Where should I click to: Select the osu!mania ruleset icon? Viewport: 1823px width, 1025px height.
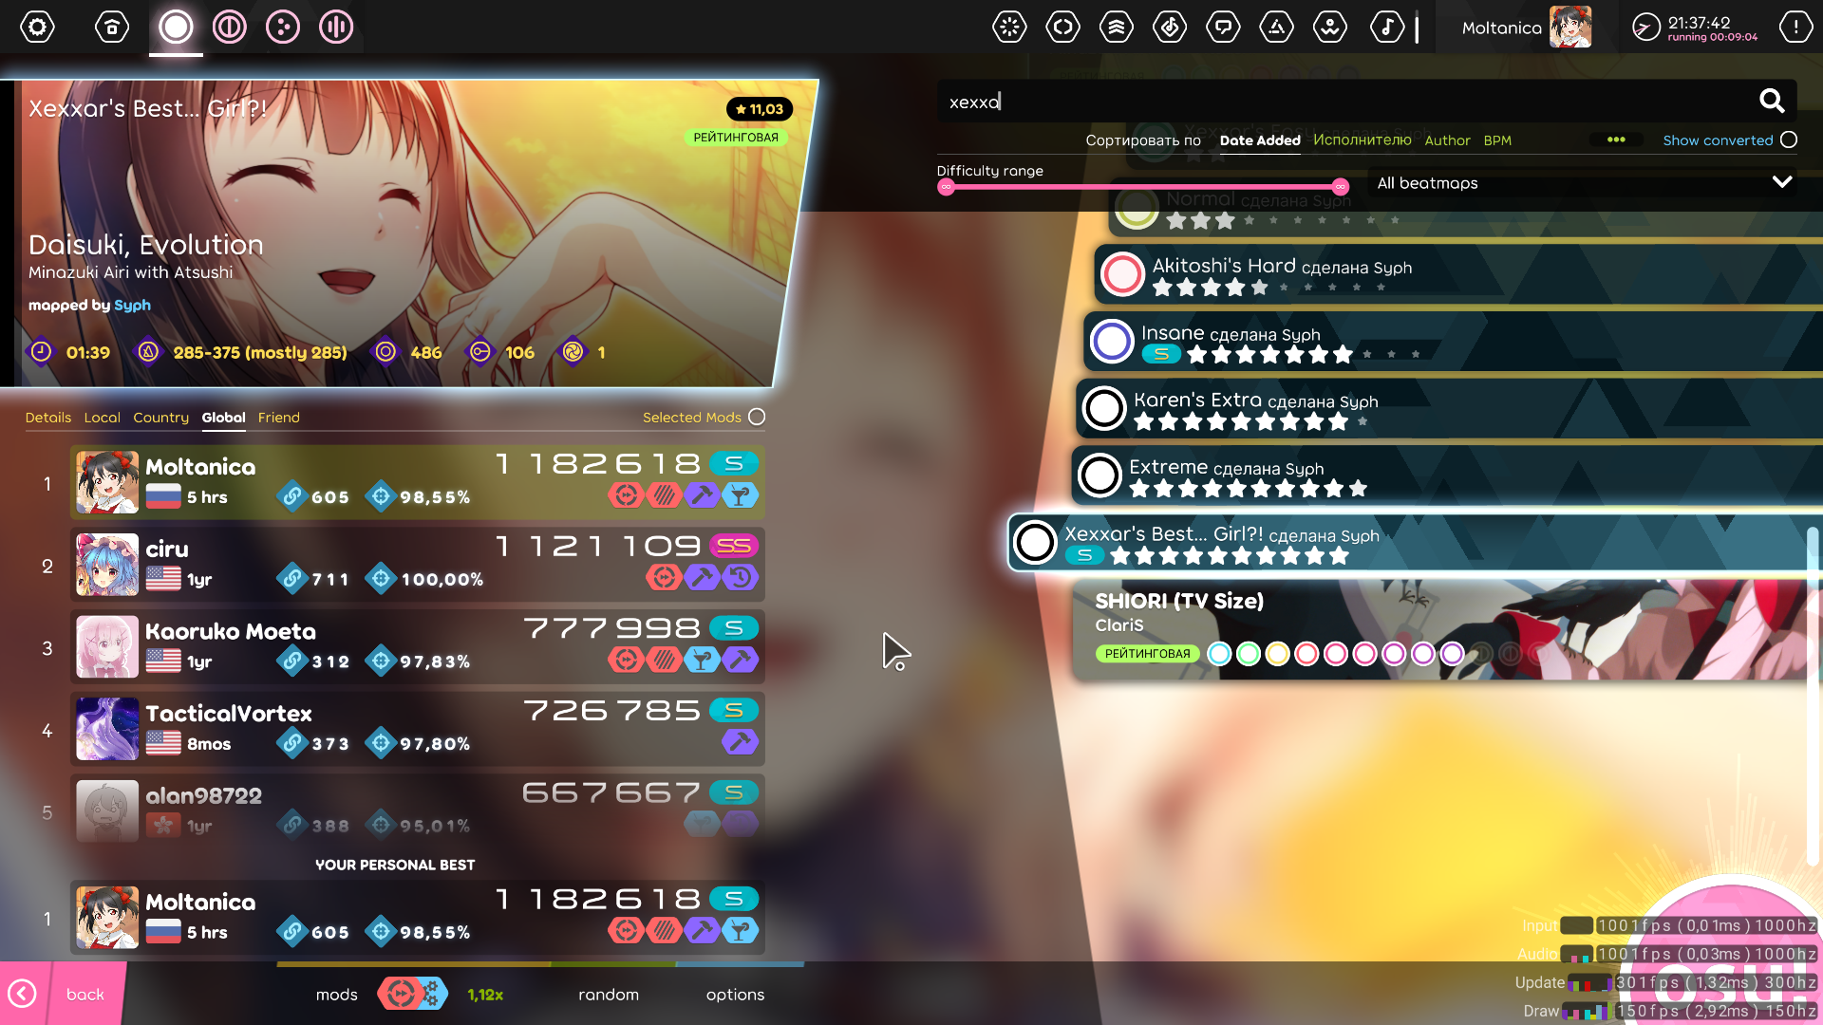[x=334, y=27]
